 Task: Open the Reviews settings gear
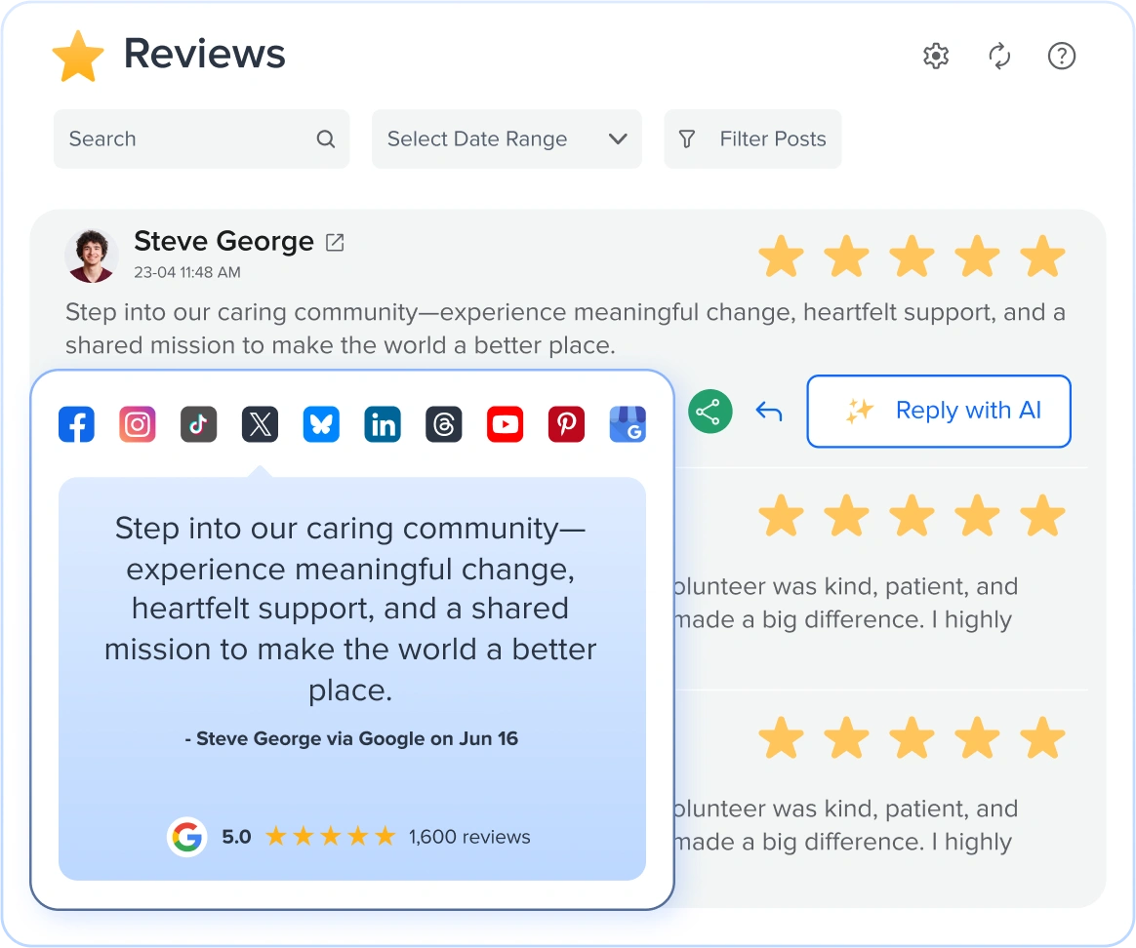coord(935,56)
